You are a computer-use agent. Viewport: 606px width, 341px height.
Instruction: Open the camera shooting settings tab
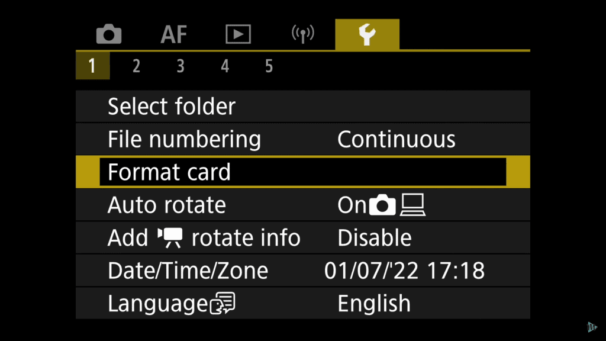point(109,34)
